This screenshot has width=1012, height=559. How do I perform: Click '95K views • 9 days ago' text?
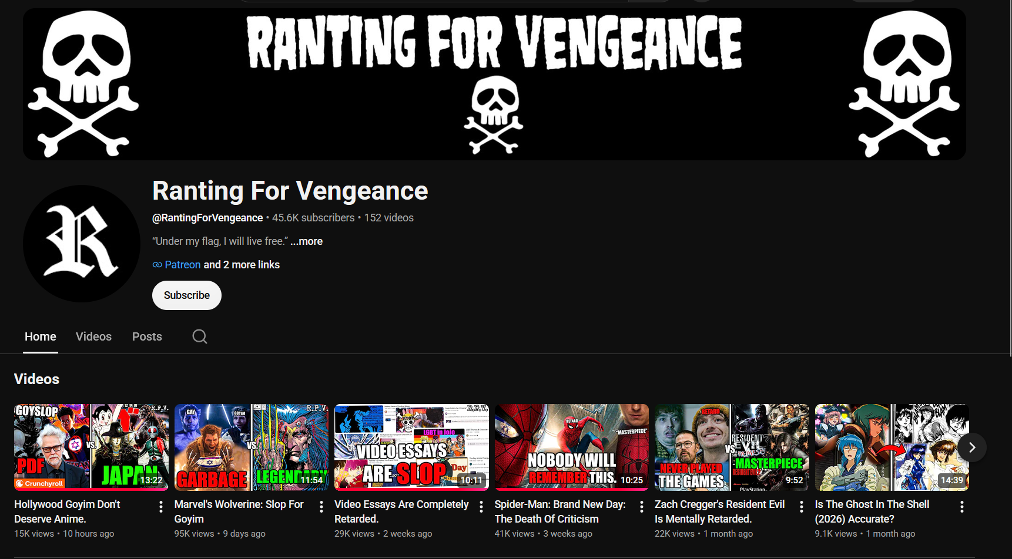(220, 534)
